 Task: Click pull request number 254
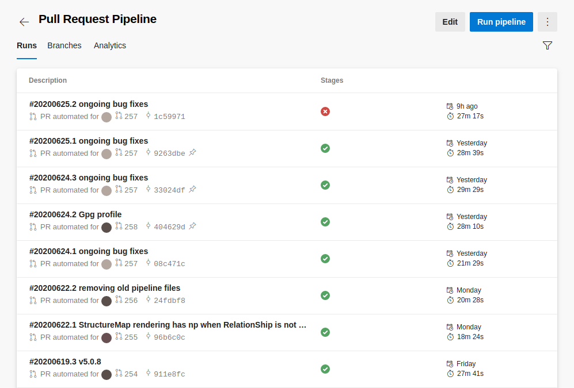click(131, 374)
